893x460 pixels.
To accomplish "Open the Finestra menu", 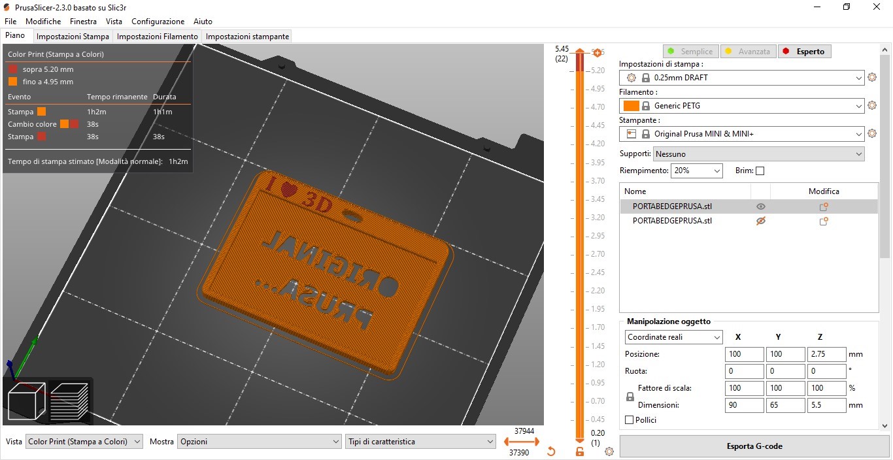I will (83, 22).
